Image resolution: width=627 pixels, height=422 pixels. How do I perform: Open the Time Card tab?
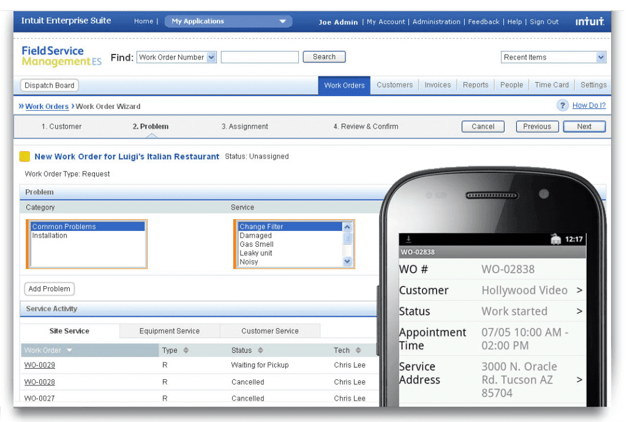click(552, 85)
